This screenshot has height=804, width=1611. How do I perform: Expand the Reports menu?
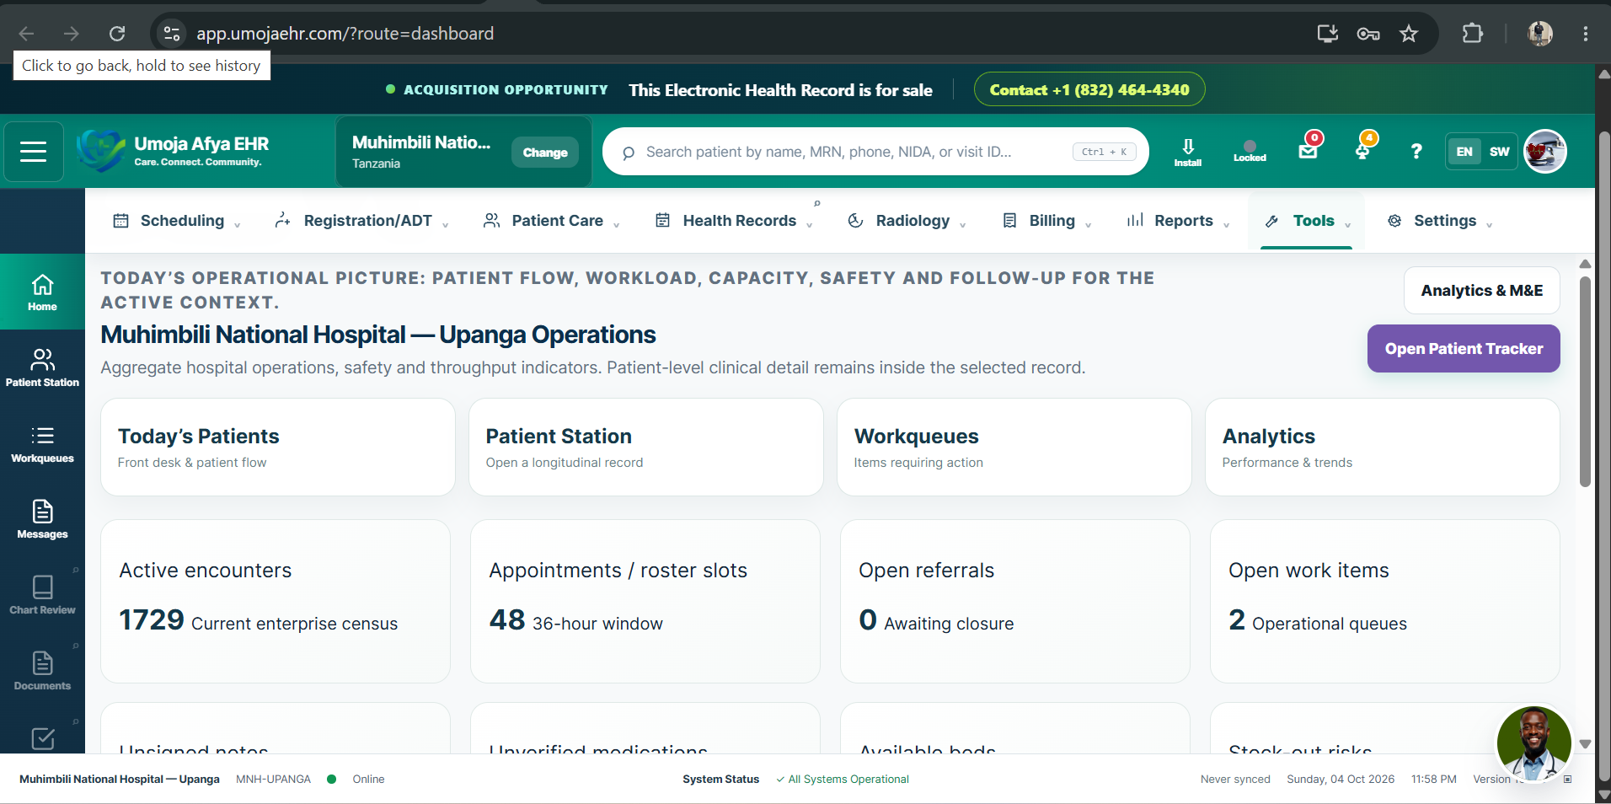coord(1178,221)
